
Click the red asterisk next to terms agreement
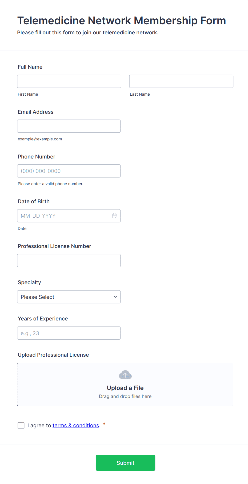(x=104, y=424)
